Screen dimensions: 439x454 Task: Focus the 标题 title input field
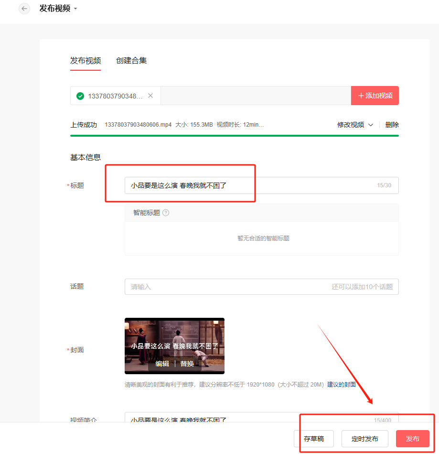point(262,185)
